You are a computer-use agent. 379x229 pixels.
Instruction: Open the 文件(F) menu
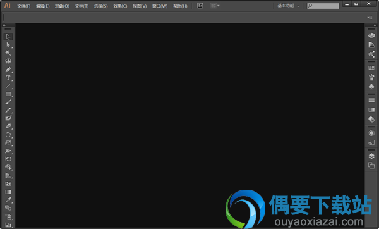[x=24, y=6]
